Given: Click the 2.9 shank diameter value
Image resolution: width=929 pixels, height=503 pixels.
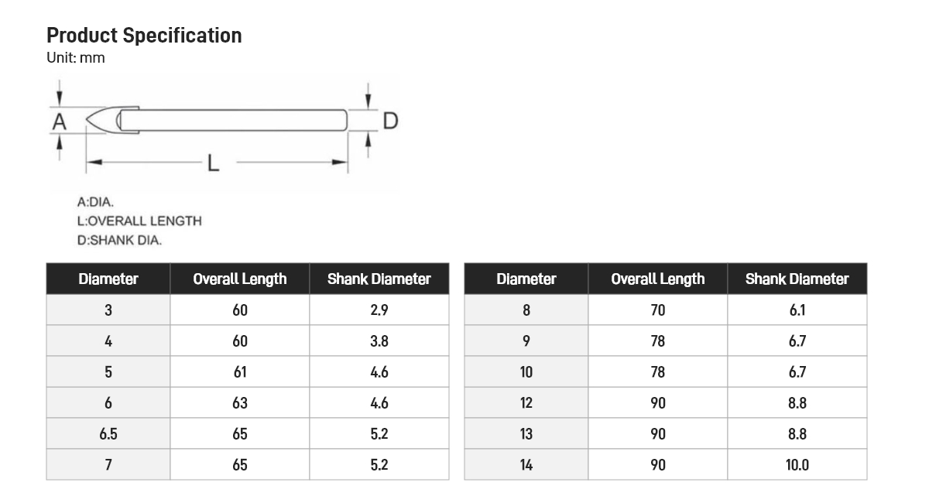Looking at the screenshot, I should (379, 310).
